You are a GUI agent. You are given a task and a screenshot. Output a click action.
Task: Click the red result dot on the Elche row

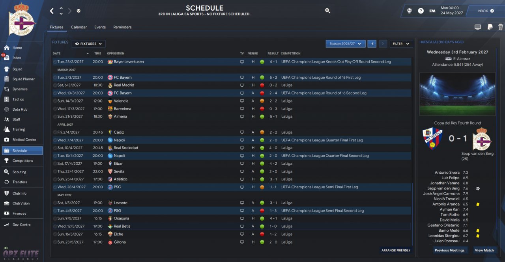(x=262, y=234)
